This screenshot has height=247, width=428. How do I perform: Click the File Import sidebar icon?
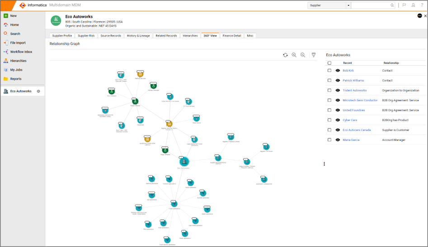pyautogui.click(x=6, y=43)
